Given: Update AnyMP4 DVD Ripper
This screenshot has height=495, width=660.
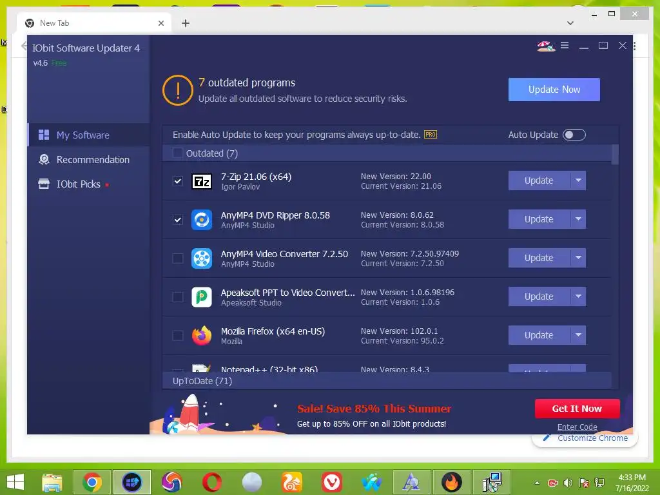Looking at the screenshot, I should (x=539, y=219).
